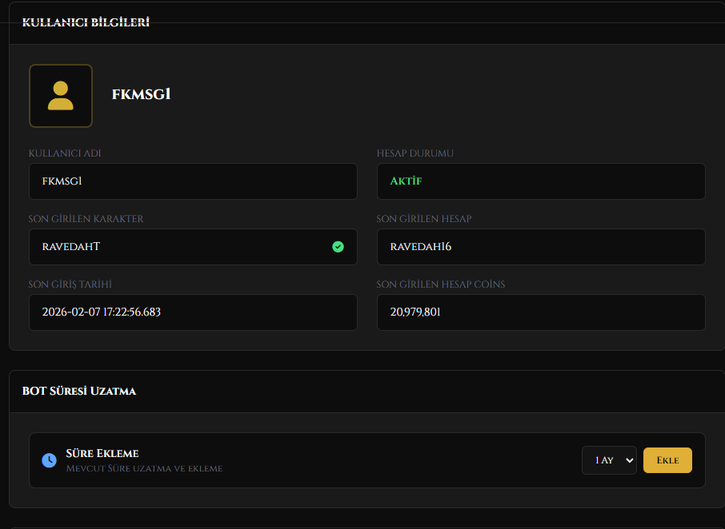Click the Son Giriş Tarihi date field
725x529 pixels.
pyautogui.click(x=193, y=312)
